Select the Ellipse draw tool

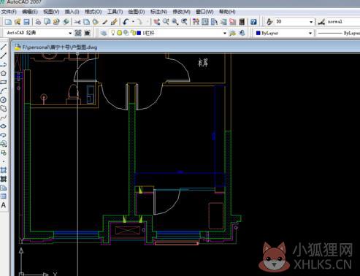[x=4, y=126]
